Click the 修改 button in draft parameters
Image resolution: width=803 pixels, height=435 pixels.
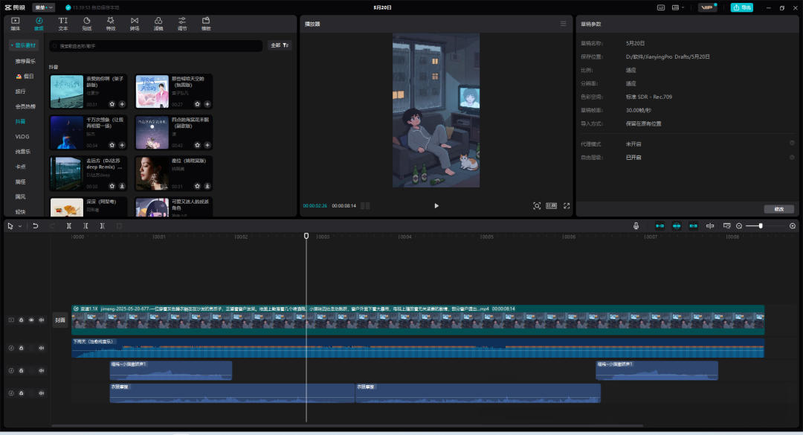click(779, 209)
